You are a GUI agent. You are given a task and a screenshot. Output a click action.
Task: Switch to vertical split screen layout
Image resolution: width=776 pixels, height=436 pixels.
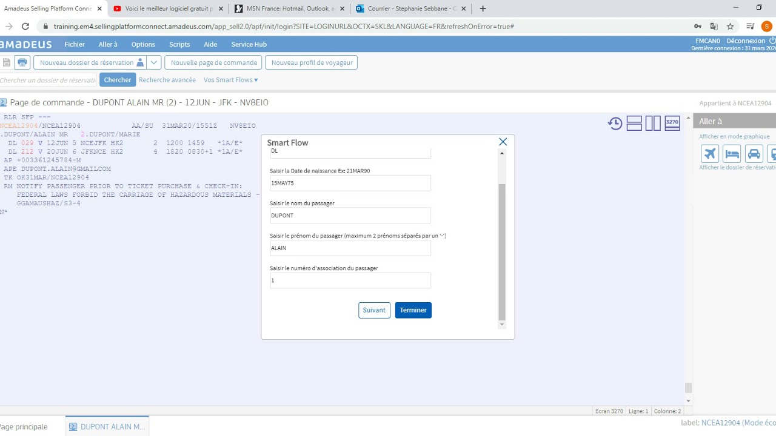pyautogui.click(x=653, y=124)
